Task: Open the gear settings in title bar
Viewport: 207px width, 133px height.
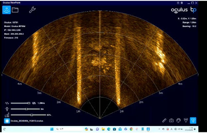Action: (x=182, y=3)
